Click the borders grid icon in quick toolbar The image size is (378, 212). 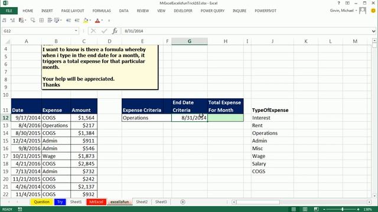(x=41, y=21)
